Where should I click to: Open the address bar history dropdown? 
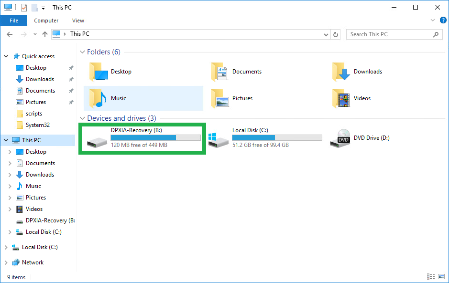tap(326, 34)
